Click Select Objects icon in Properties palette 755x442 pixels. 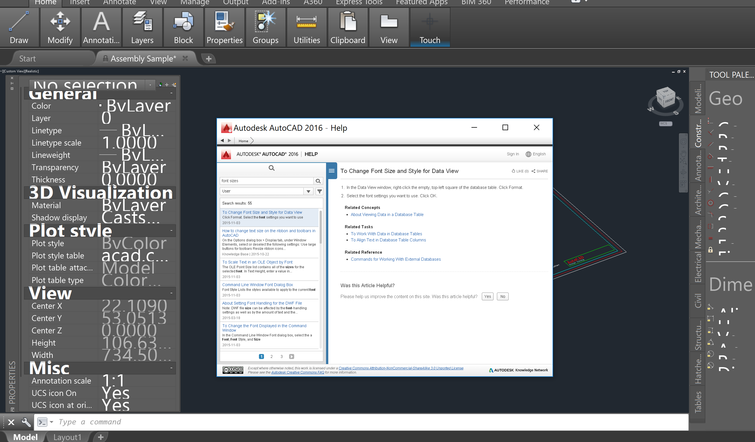click(x=167, y=85)
